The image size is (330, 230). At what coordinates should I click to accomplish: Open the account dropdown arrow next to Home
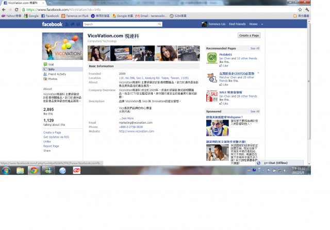pos(262,24)
